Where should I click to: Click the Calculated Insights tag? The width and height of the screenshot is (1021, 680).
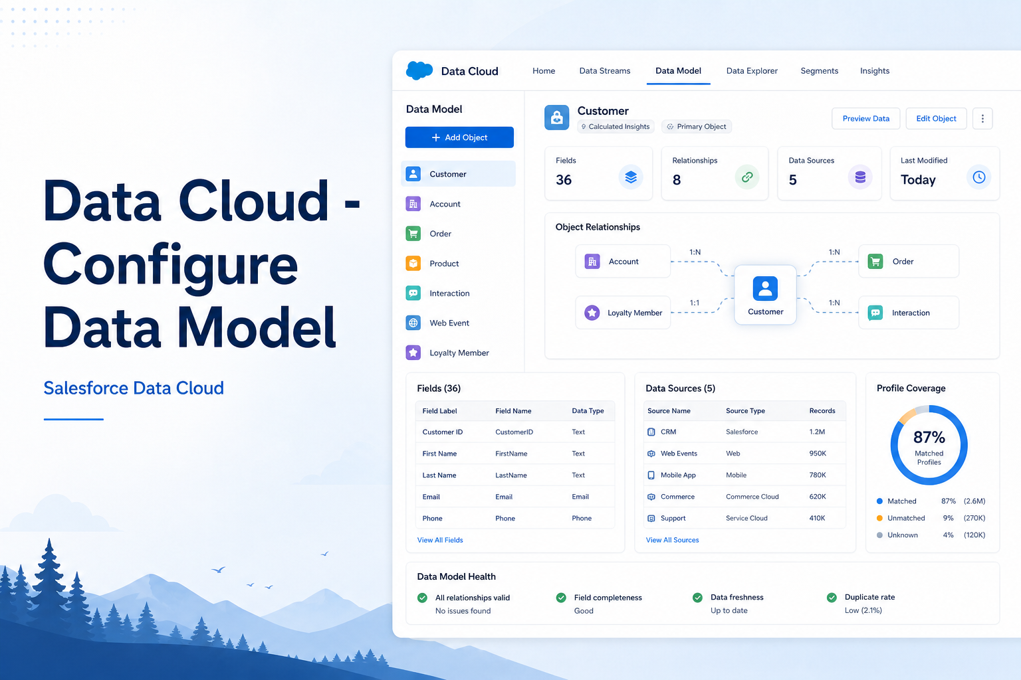click(616, 127)
